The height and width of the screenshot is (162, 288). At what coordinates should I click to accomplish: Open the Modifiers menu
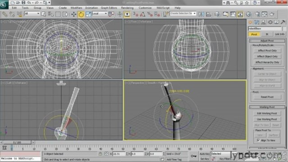(77, 8)
